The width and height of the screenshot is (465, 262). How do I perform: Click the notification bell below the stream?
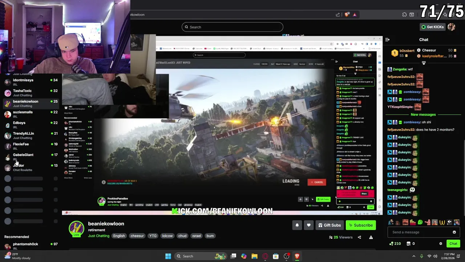point(297,225)
